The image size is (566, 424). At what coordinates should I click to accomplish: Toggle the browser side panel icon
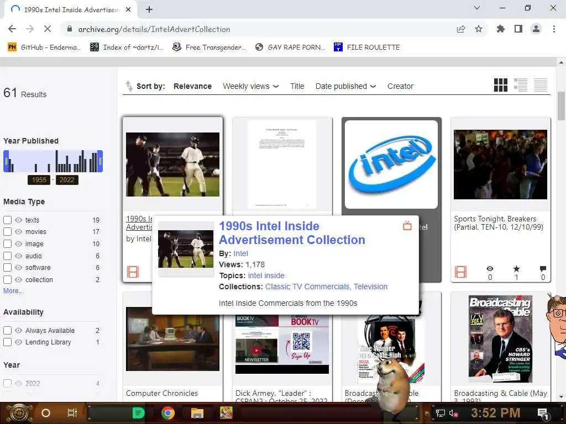point(518,29)
